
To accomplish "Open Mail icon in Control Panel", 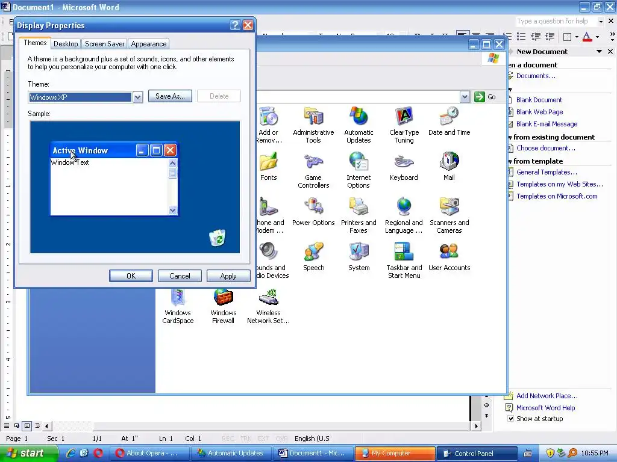I will 449,167.
